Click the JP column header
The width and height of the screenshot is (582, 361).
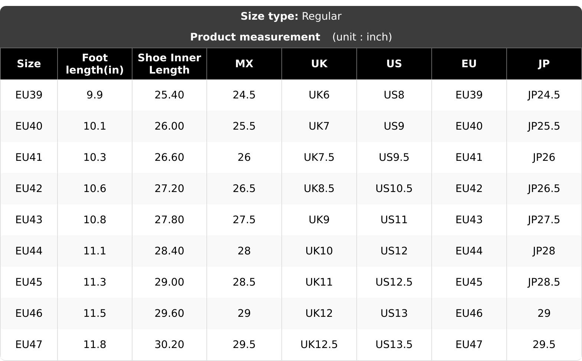point(544,64)
